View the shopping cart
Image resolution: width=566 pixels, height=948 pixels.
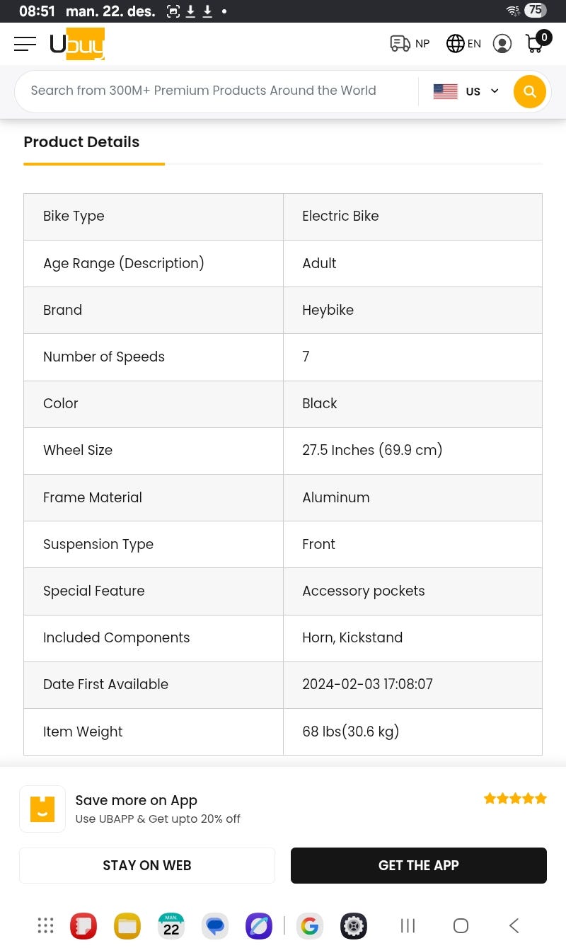tap(536, 42)
